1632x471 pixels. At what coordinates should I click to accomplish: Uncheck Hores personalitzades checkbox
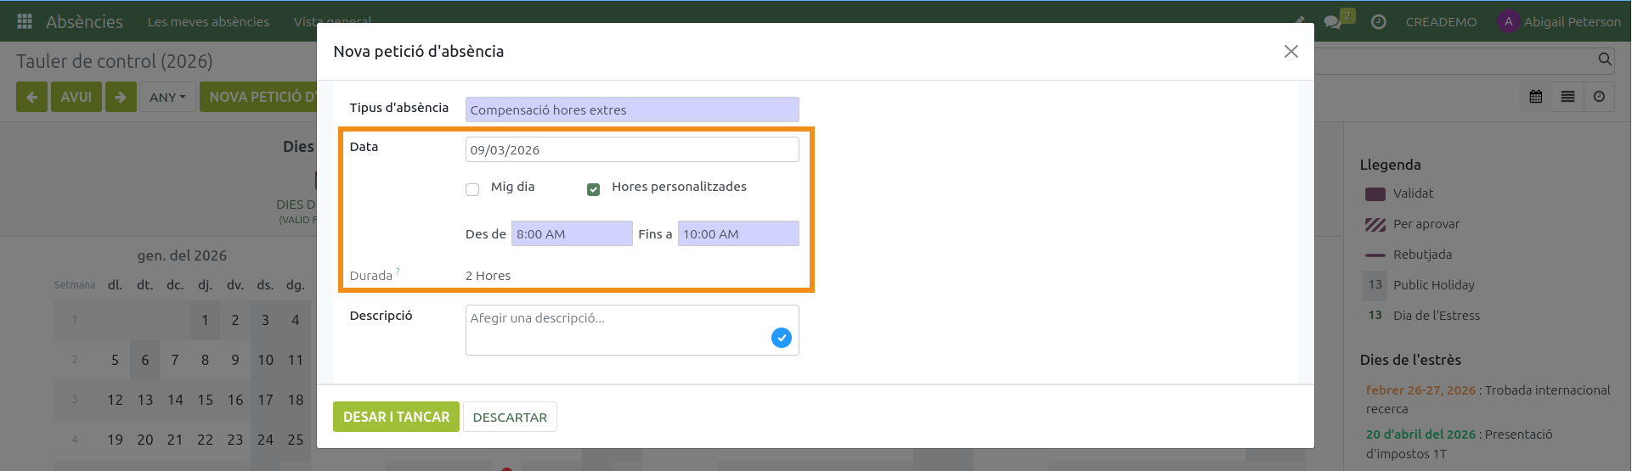coord(593,189)
